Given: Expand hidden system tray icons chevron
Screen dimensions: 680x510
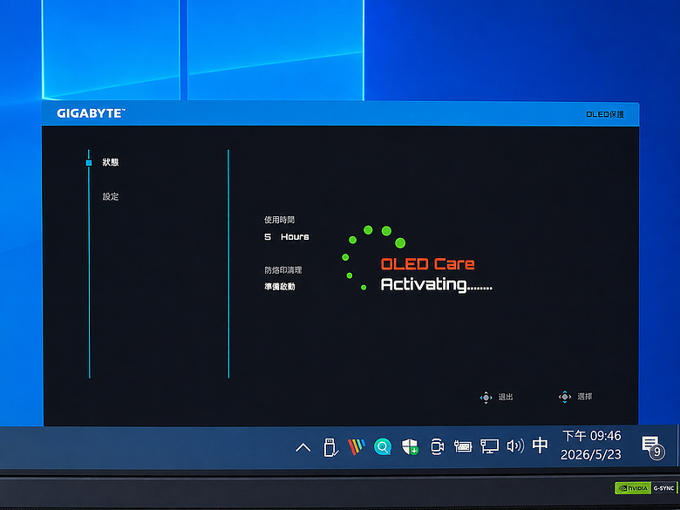Looking at the screenshot, I should click(x=303, y=447).
